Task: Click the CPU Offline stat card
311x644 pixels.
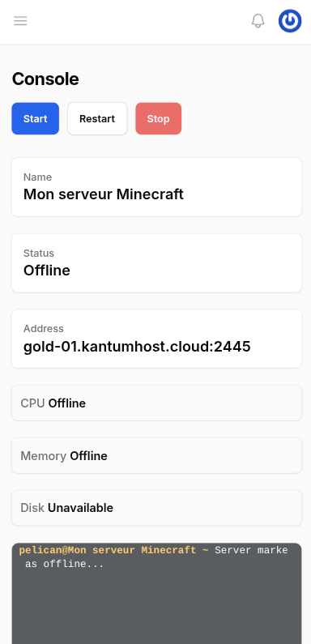Action: pyautogui.click(x=156, y=403)
